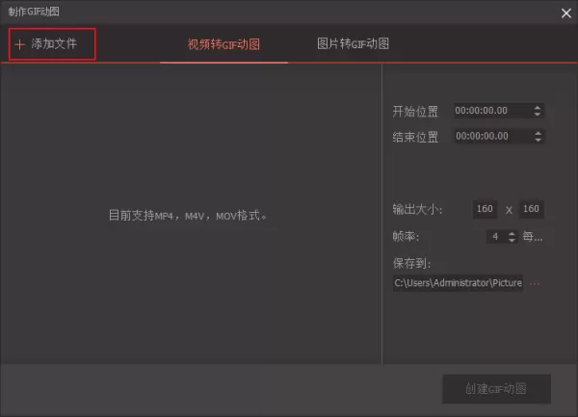Switch to the 视频转GIF动图 tab
The width and height of the screenshot is (578, 417).
(223, 44)
